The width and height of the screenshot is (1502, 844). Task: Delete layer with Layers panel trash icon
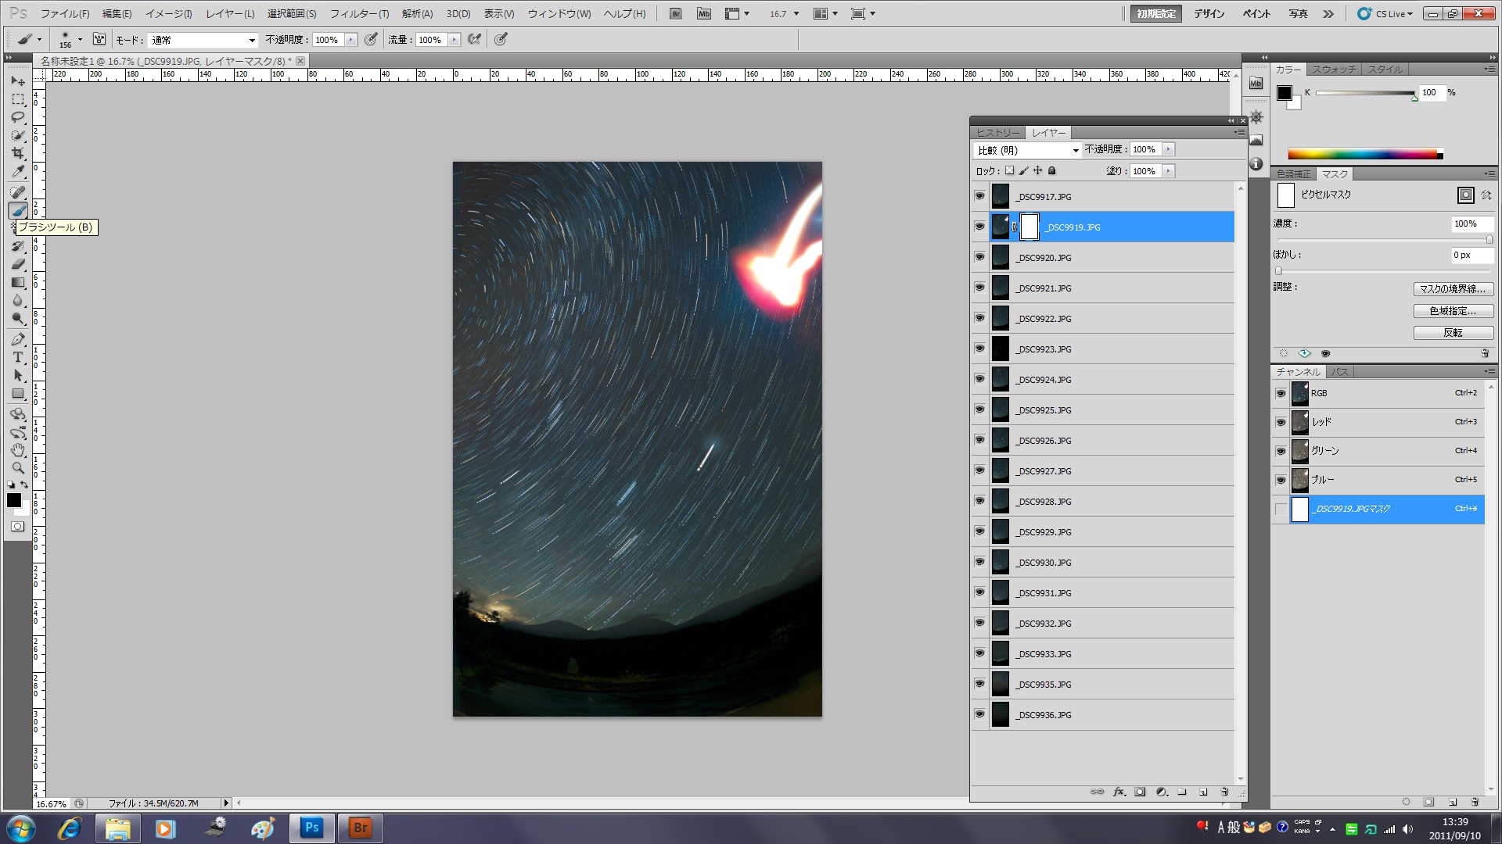pyautogui.click(x=1224, y=792)
